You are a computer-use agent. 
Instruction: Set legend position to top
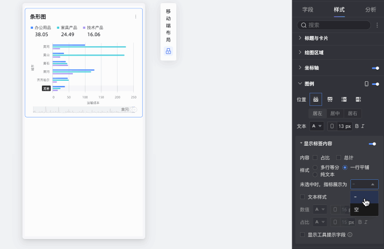tap(316, 100)
